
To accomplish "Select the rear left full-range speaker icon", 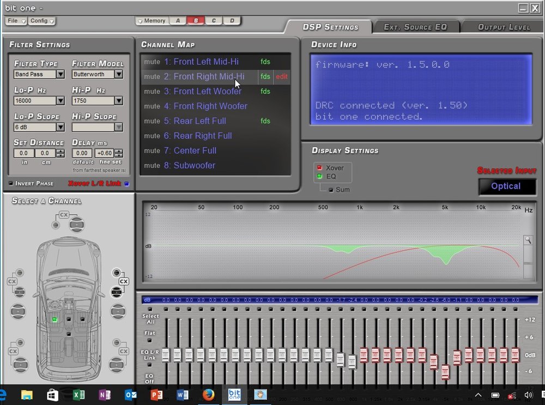I will [x=20, y=364].
